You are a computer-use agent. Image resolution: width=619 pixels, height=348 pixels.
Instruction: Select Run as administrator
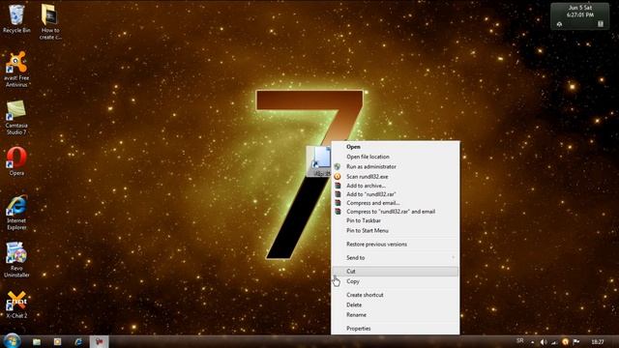click(396, 166)
